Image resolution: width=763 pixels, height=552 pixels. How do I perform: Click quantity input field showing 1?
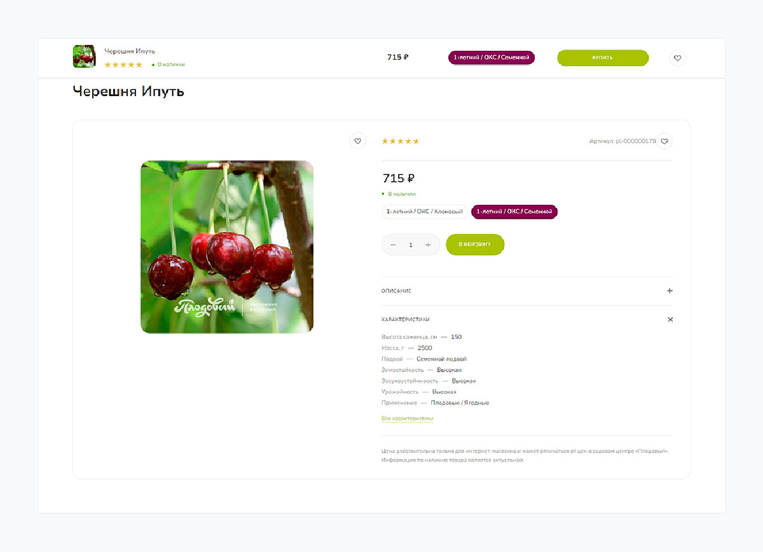click(x=411, y=245)
